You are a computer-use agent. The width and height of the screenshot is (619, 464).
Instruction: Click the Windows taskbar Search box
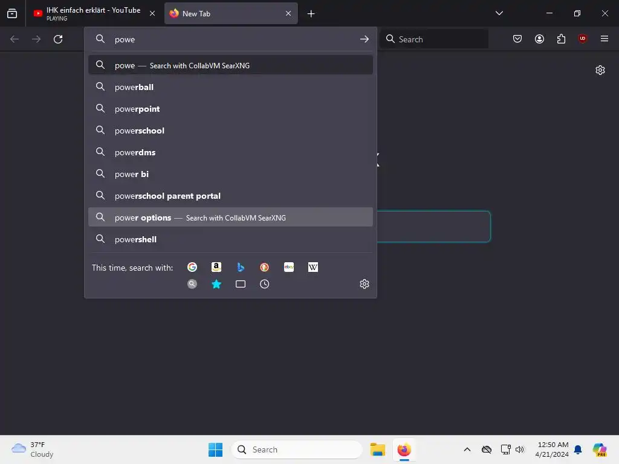click(x=297, y=449)
